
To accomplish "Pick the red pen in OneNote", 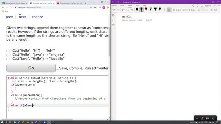I will pos(146,9).
